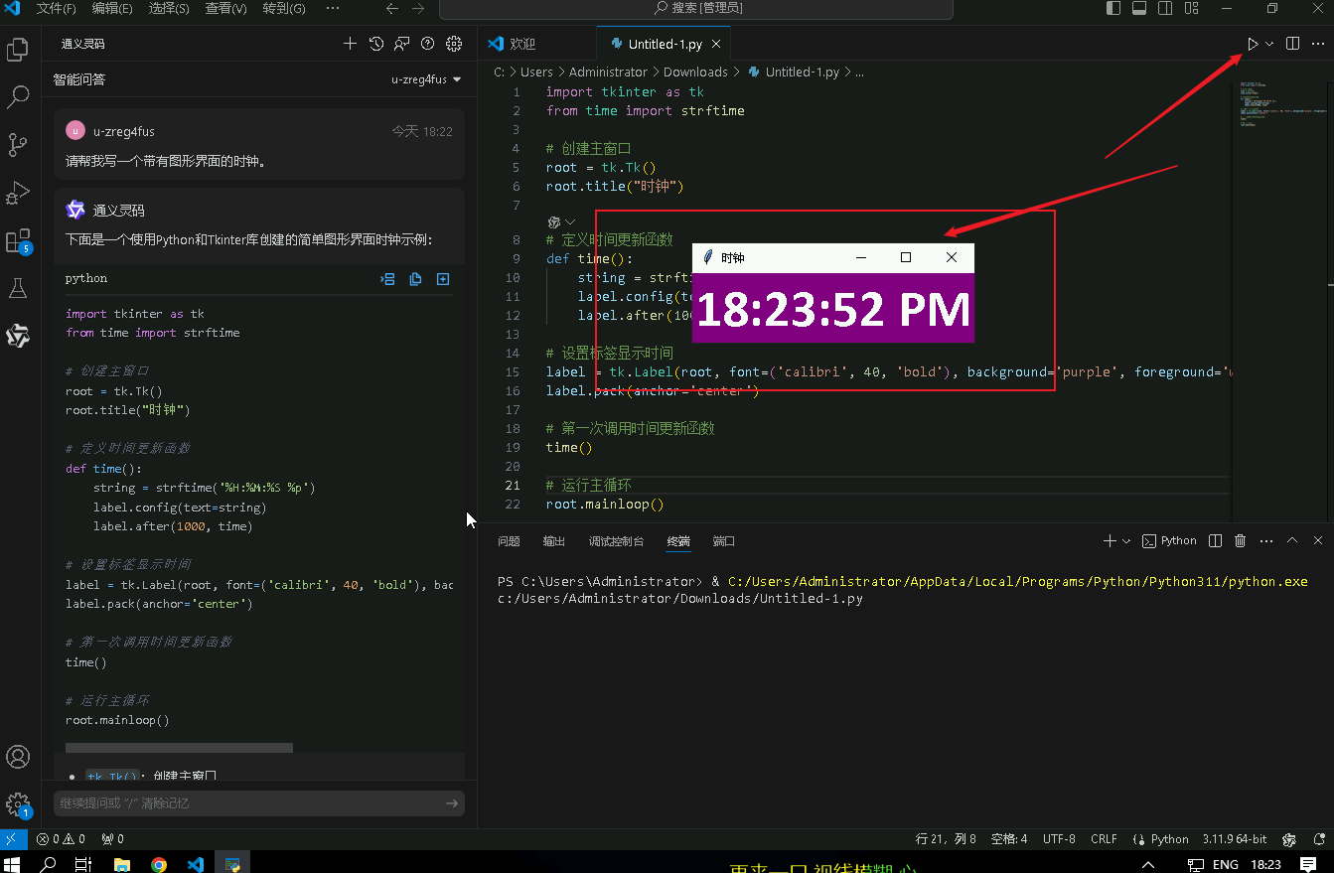Copy the python code block
Screen dimensions: 1334x873
(x=416, y=279)
